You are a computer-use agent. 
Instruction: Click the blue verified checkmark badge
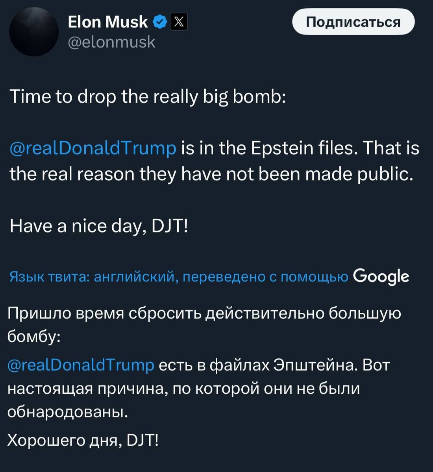[159, 22]
